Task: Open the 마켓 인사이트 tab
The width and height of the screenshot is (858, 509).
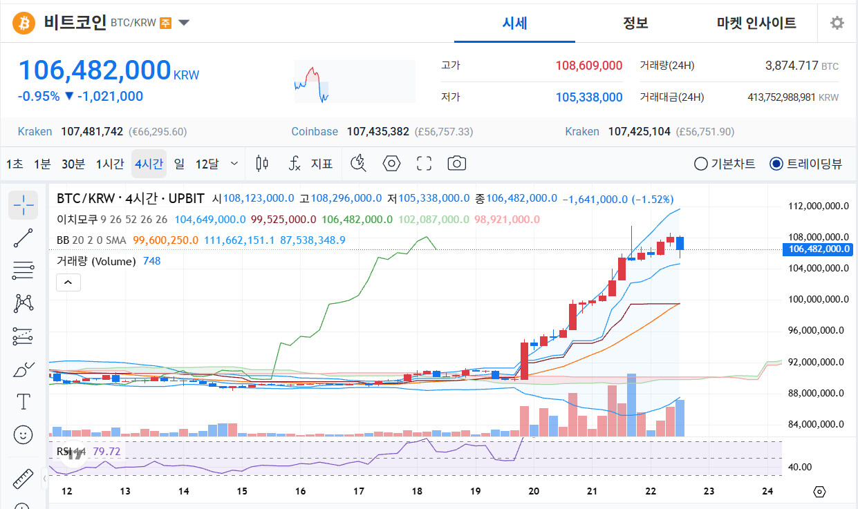Action: (756, 23)
